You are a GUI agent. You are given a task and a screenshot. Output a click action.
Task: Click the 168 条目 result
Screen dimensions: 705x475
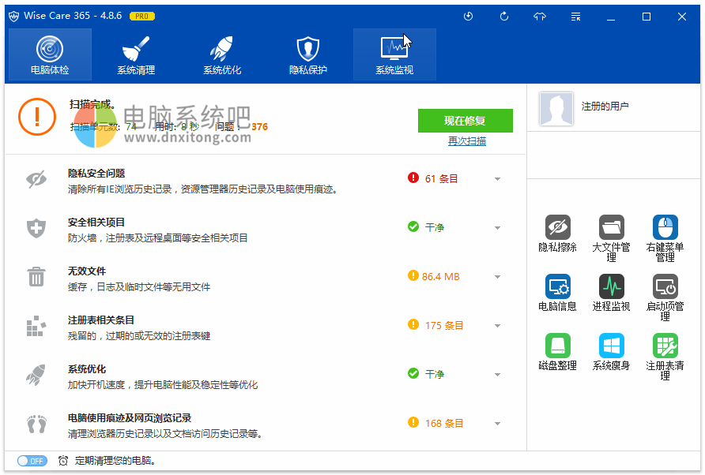(x=444, y=424)
